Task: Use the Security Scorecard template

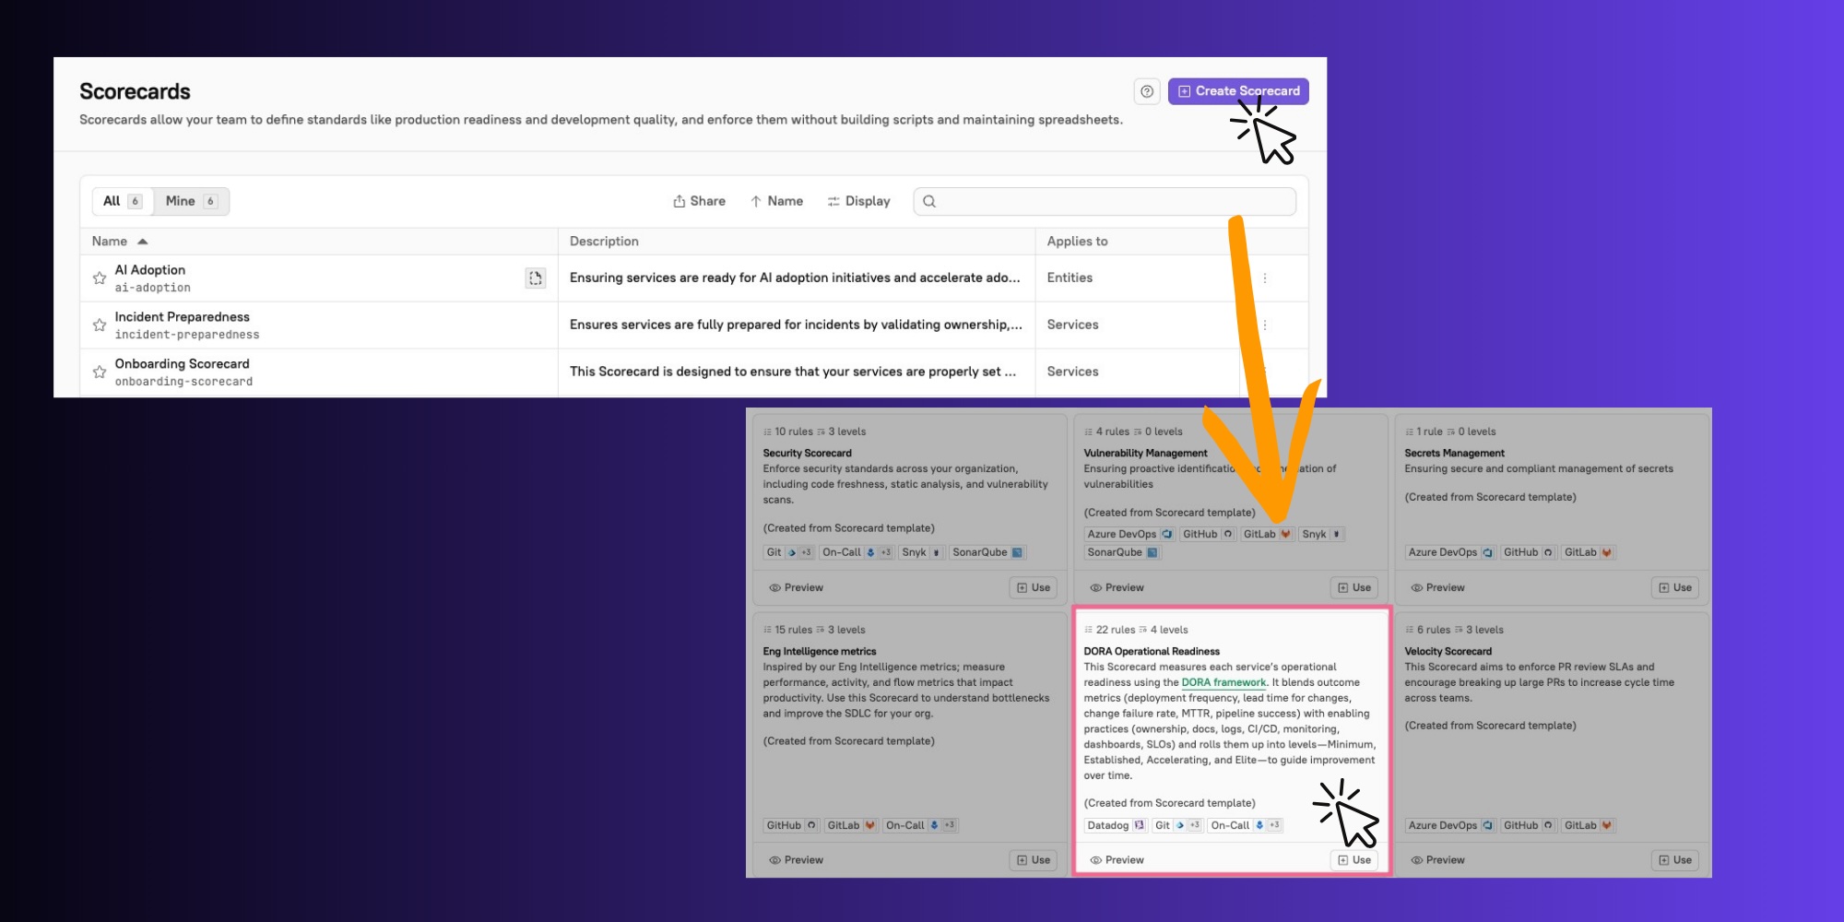Action: click(1034, 588)
